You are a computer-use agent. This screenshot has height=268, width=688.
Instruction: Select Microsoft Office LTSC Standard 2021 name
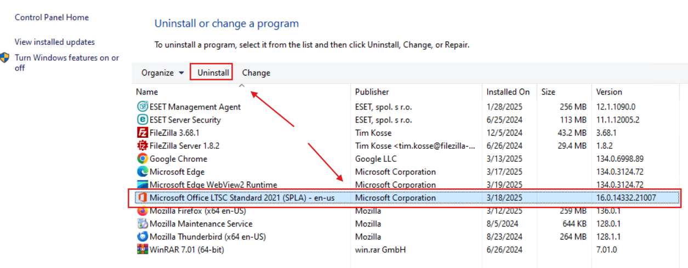click(x=242, y=198)
